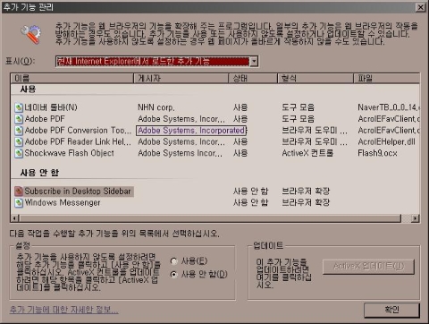Image resolution: width=429 pixels, height=324 pixels.
Task: Sort by the 이름 column header
Action: click(x=71, y=79)
